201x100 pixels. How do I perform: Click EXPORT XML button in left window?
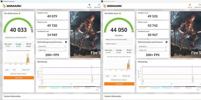coord(26,70)
